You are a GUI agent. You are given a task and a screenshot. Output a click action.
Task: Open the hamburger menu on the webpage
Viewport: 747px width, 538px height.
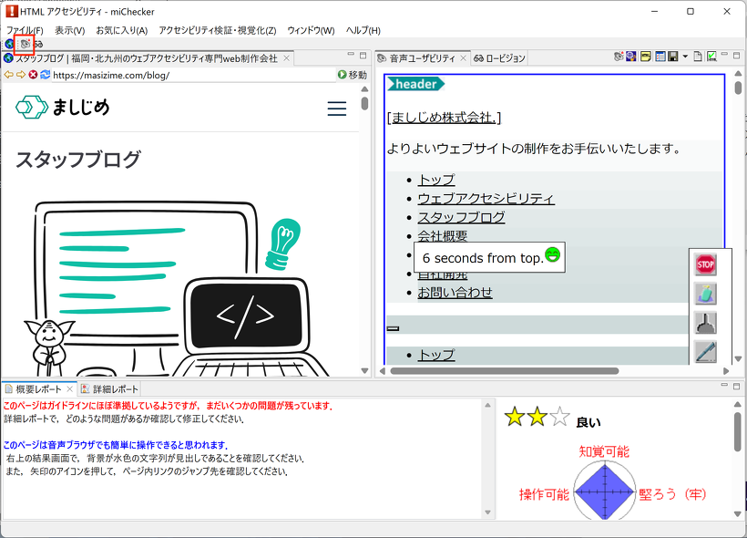click(x=337, y=109)
